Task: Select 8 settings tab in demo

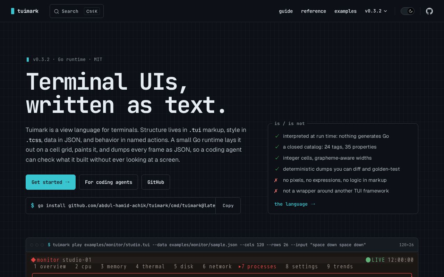Action: click(302, 266)
